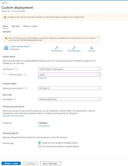Click the Choose your pricing tier heading
The image size is (128, 166).
[14, 107]
